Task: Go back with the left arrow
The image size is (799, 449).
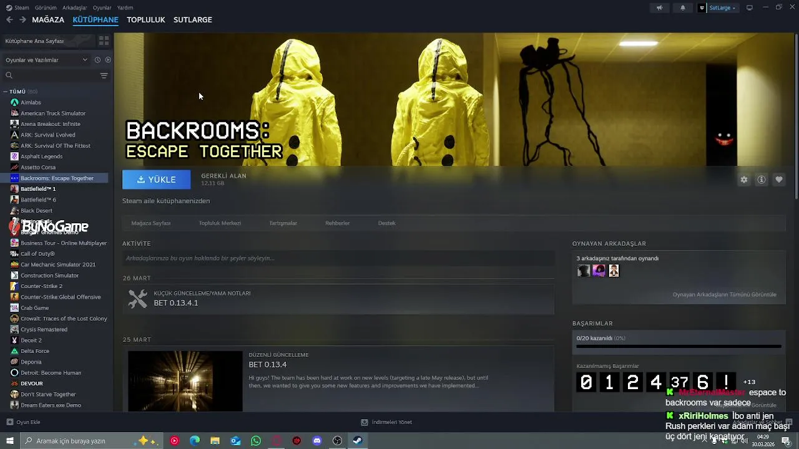Action: coord(9,20)
